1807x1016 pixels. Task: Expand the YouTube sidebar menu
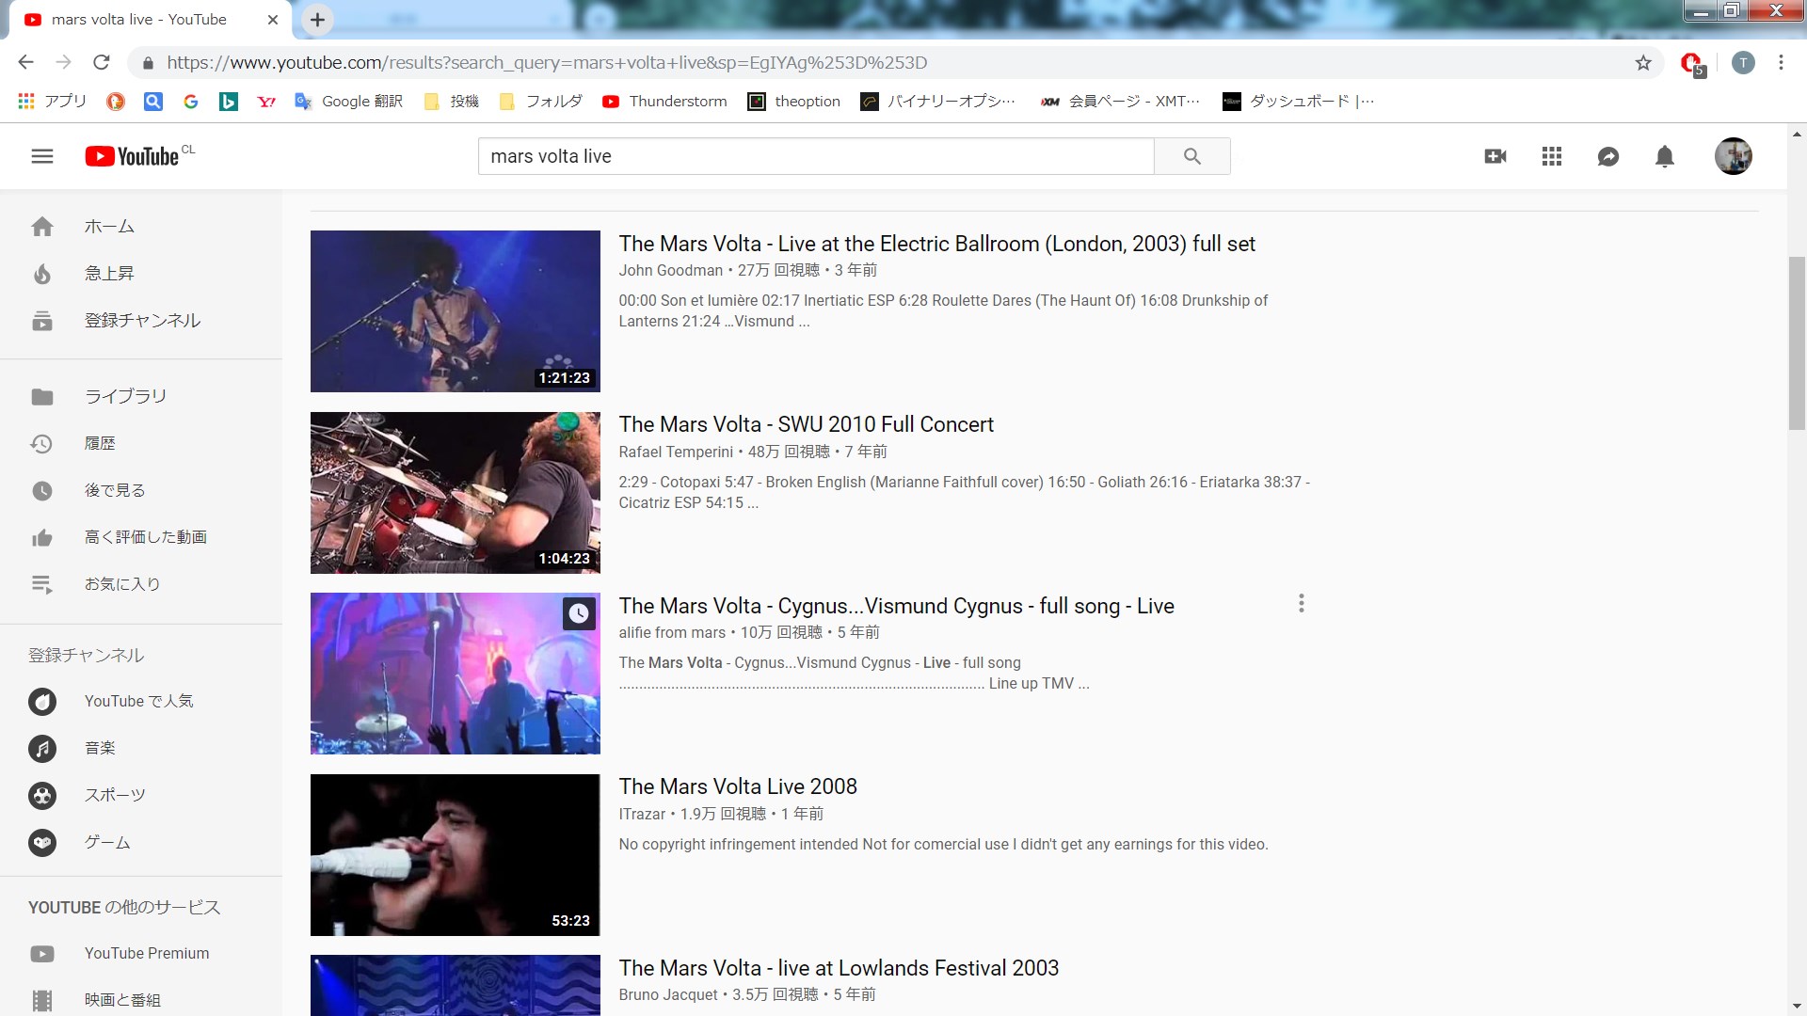point(41,155)
